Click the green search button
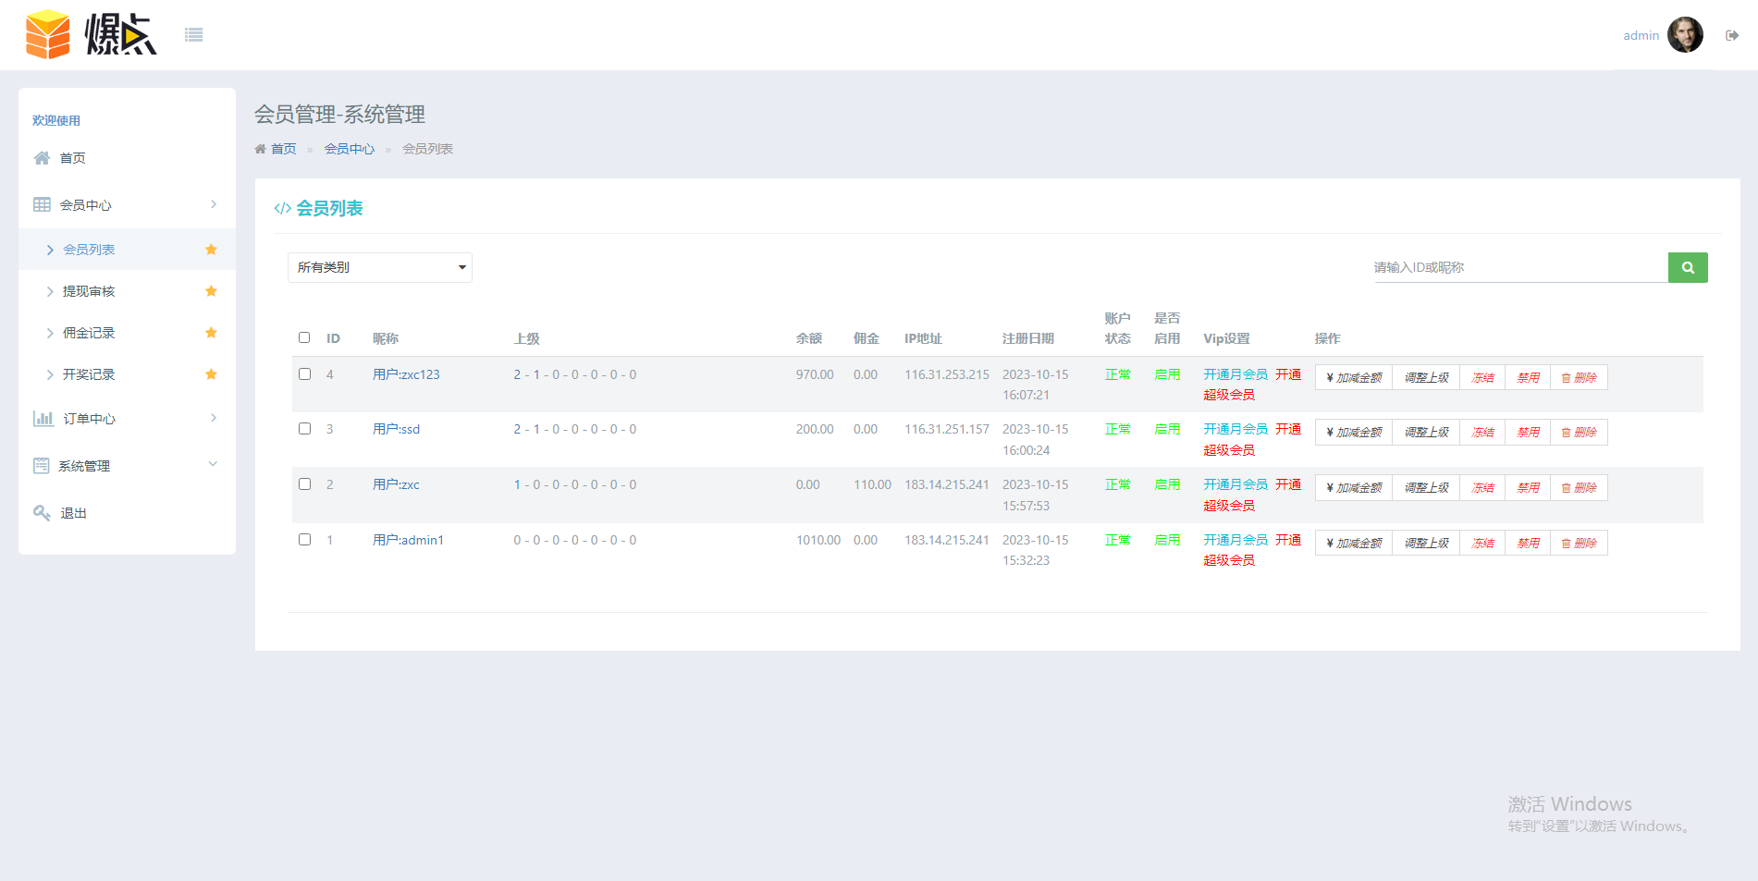 point(1688,267)
